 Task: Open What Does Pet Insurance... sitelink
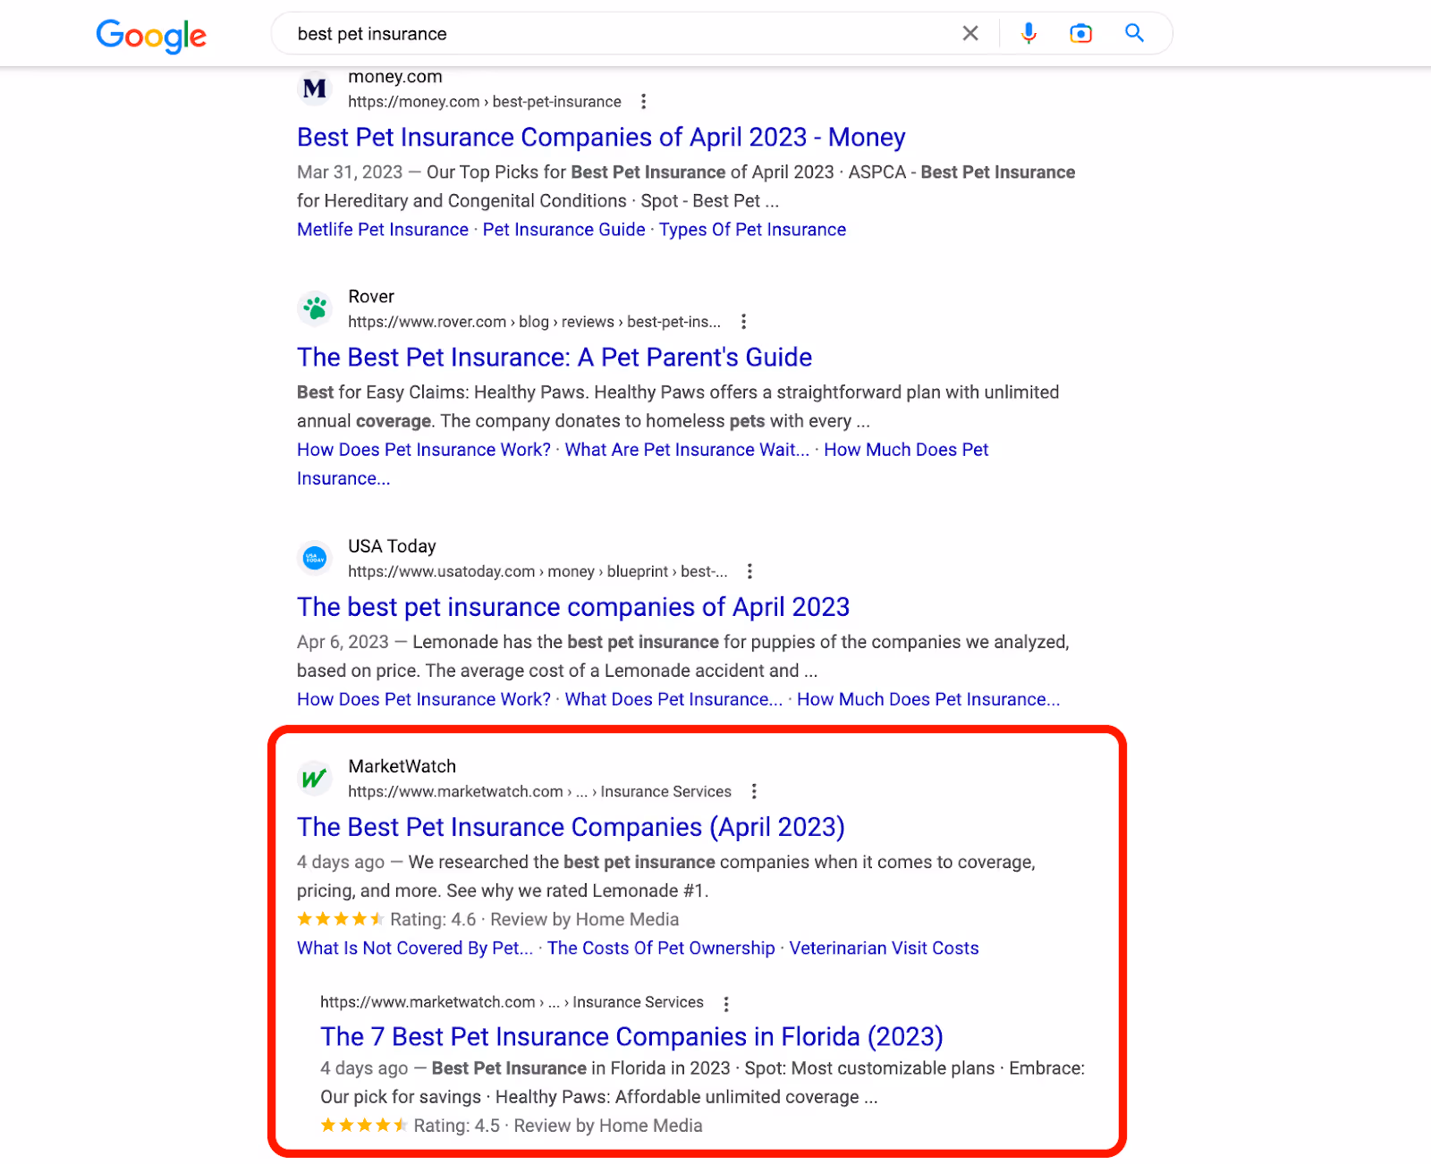673,699
